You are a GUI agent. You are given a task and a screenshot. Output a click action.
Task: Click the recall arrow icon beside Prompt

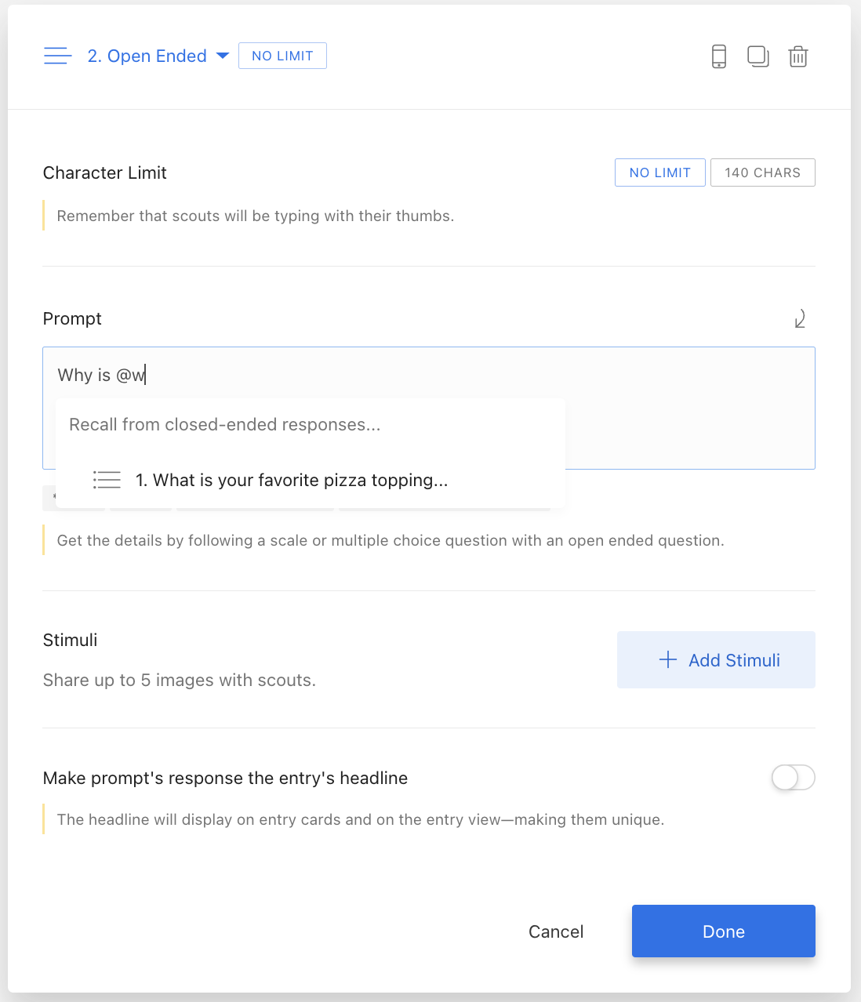tap(800, 318)
